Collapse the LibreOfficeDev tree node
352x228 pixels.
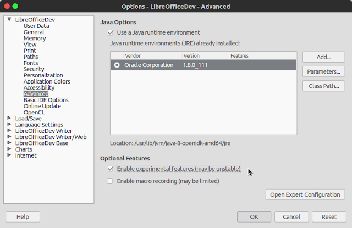click(9, 19)
